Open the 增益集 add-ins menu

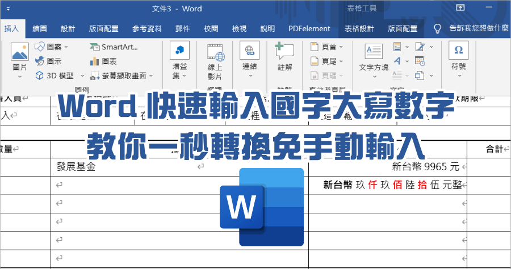179,61
